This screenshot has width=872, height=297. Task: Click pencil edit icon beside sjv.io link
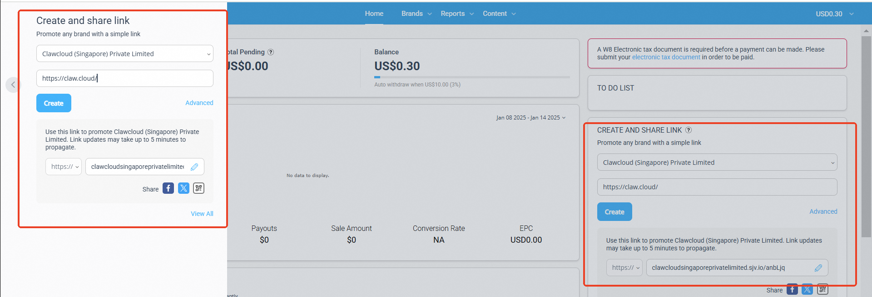[x=818, y=268]
